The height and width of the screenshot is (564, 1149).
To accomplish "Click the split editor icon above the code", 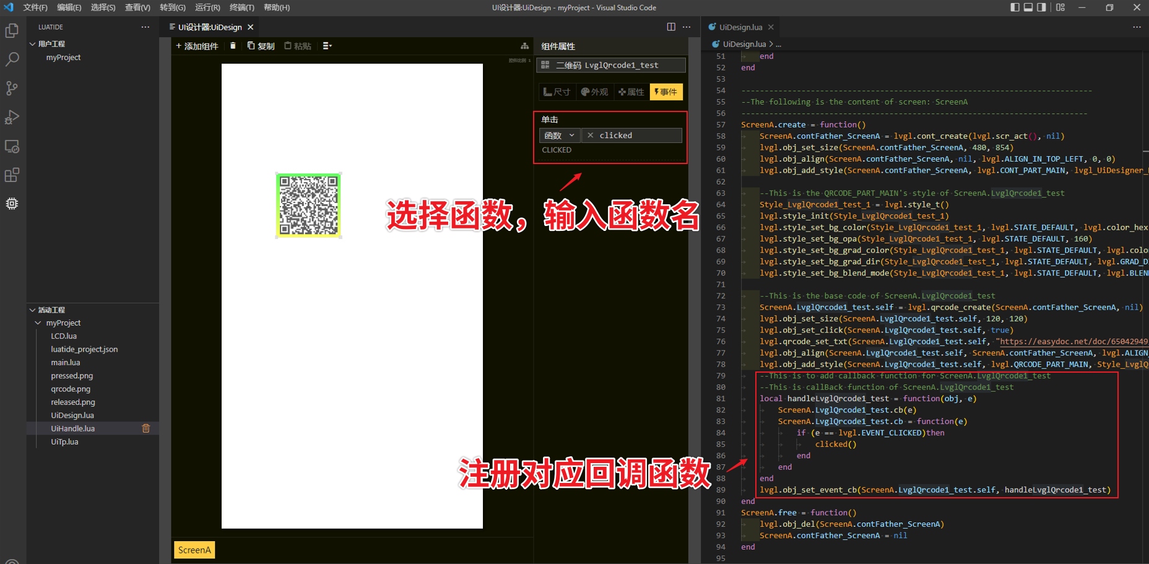I will [x=672, y=27].
